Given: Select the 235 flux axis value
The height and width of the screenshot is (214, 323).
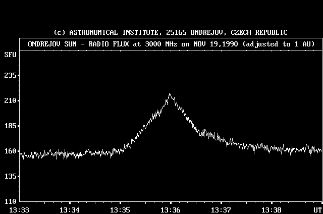Looking at the screenshot, I should coord(11,75).
